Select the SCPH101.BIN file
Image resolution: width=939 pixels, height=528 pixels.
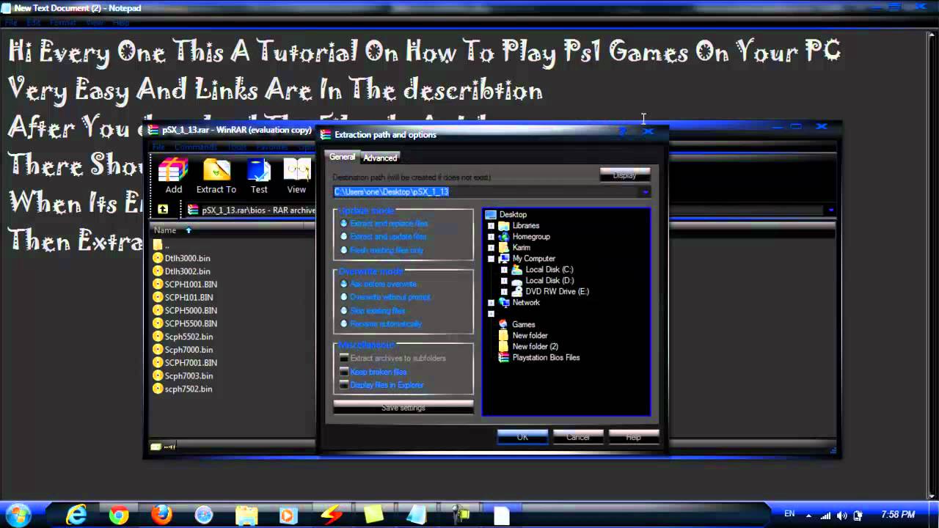(183, 298)
